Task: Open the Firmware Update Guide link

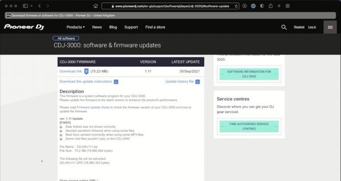Action: [x=93, y=107]
